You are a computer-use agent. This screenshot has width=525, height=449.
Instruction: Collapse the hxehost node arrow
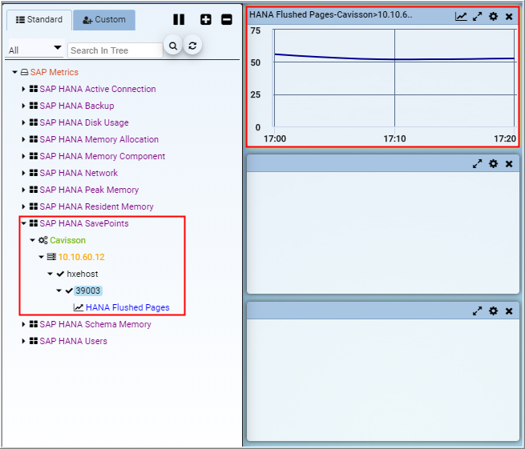tap(50, 274)
